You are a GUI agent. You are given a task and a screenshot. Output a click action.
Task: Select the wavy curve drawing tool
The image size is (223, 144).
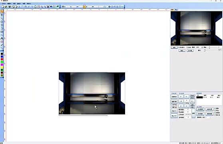click(2, 35)
